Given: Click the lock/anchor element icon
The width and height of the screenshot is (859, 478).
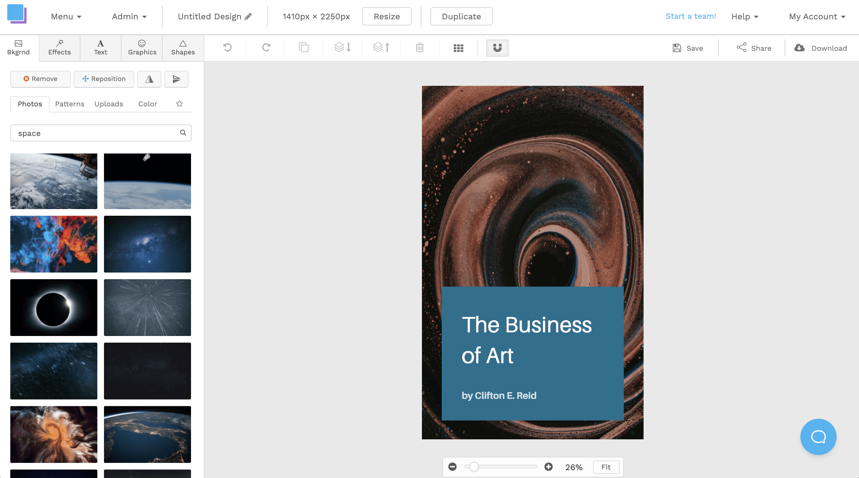Looking at the screenshot, I should click(x=498, y=48).
